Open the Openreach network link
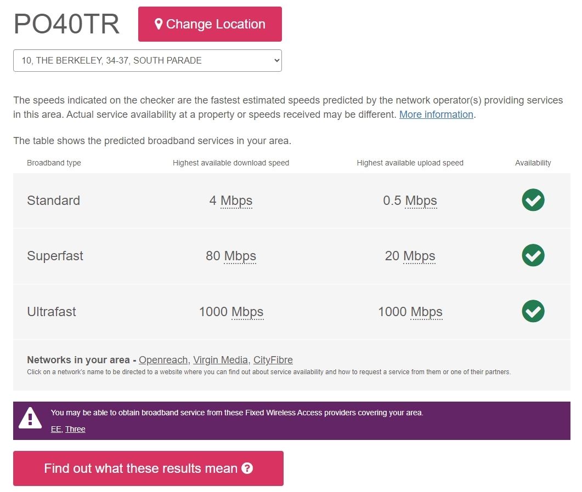This screenshot has height=492, width=582. 163,360
